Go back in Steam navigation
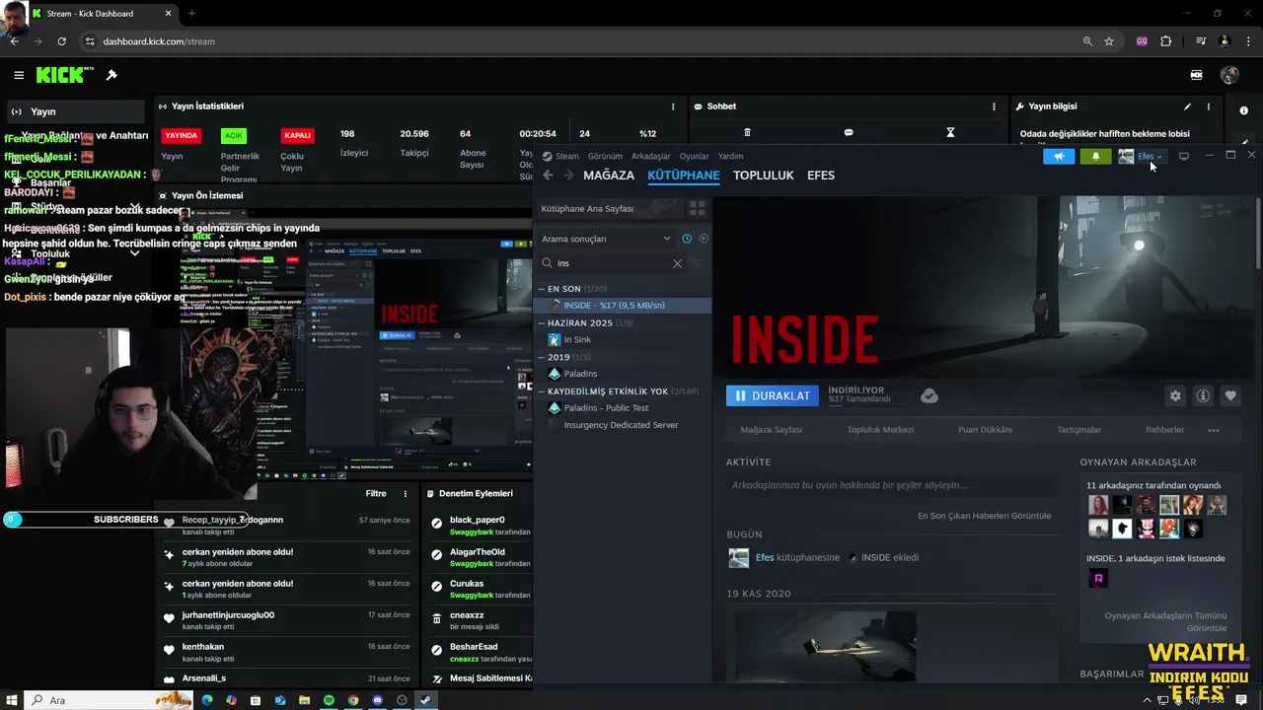The image size is (1263, 710). (549, 176)
